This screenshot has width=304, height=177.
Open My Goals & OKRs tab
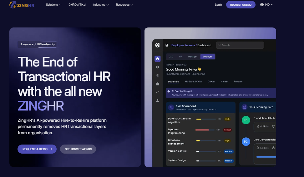point(193,82)
